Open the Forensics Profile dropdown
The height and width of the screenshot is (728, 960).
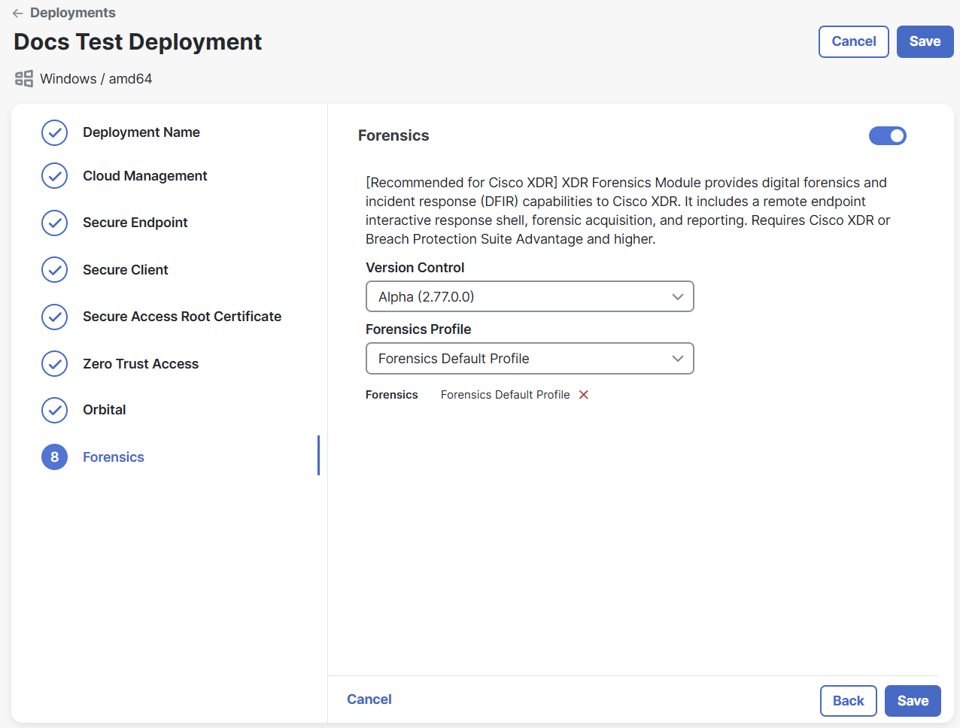(529, 358)
